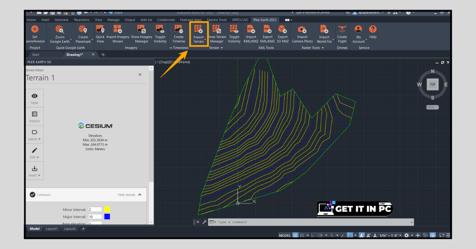Open the Express Tools ribbon tab
The image size is (476, 249).
point(217,20)
